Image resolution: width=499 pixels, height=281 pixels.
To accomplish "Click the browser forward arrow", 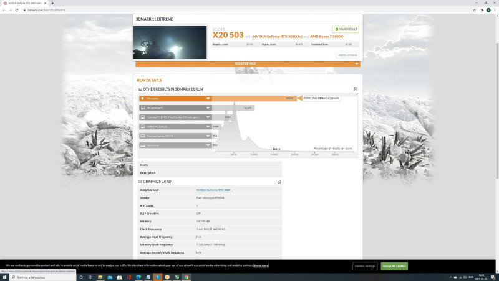I will click(11, 10).
